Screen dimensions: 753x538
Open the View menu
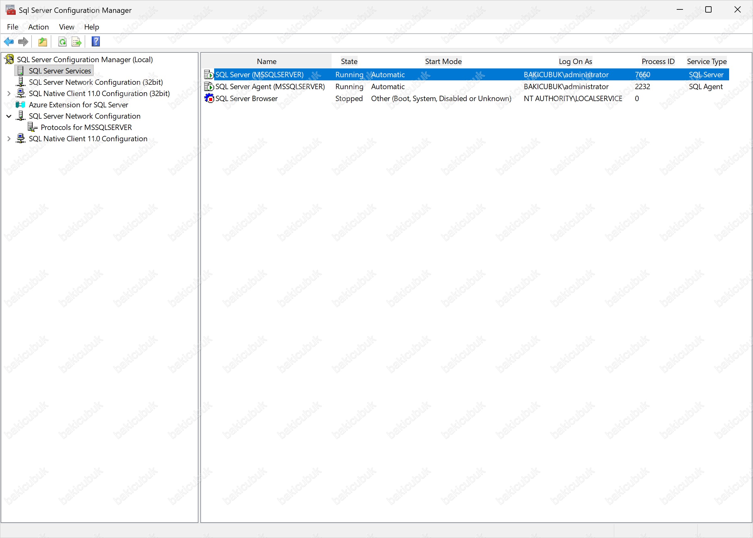(66, 27)
